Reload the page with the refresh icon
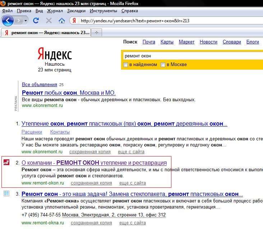This screenshot has width=263, height=229. [x=36, y=20]
